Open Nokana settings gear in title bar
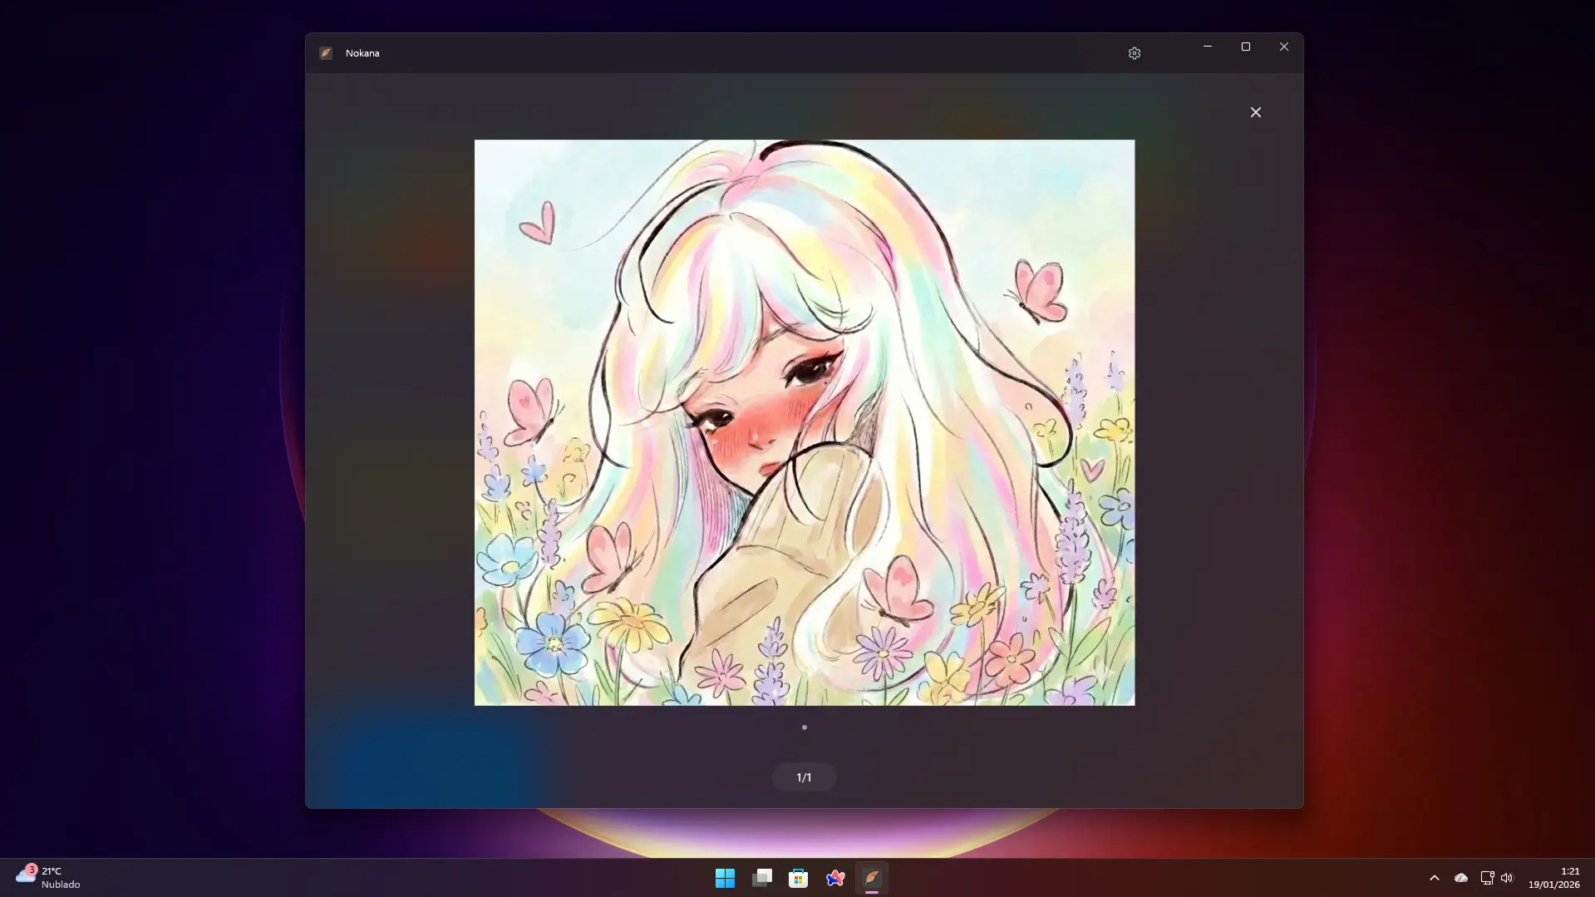This screenshot has height=897, width=1595. 1134,53
